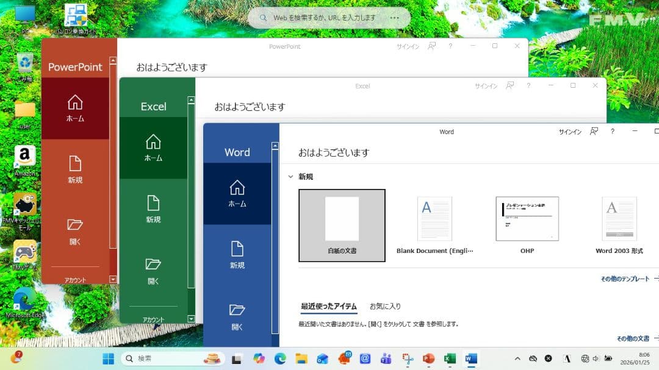The width and height of the screenshot is (659, 370).
Task: Open Microsoft Teams from the taskbar
Action: [x=385, y=358]
